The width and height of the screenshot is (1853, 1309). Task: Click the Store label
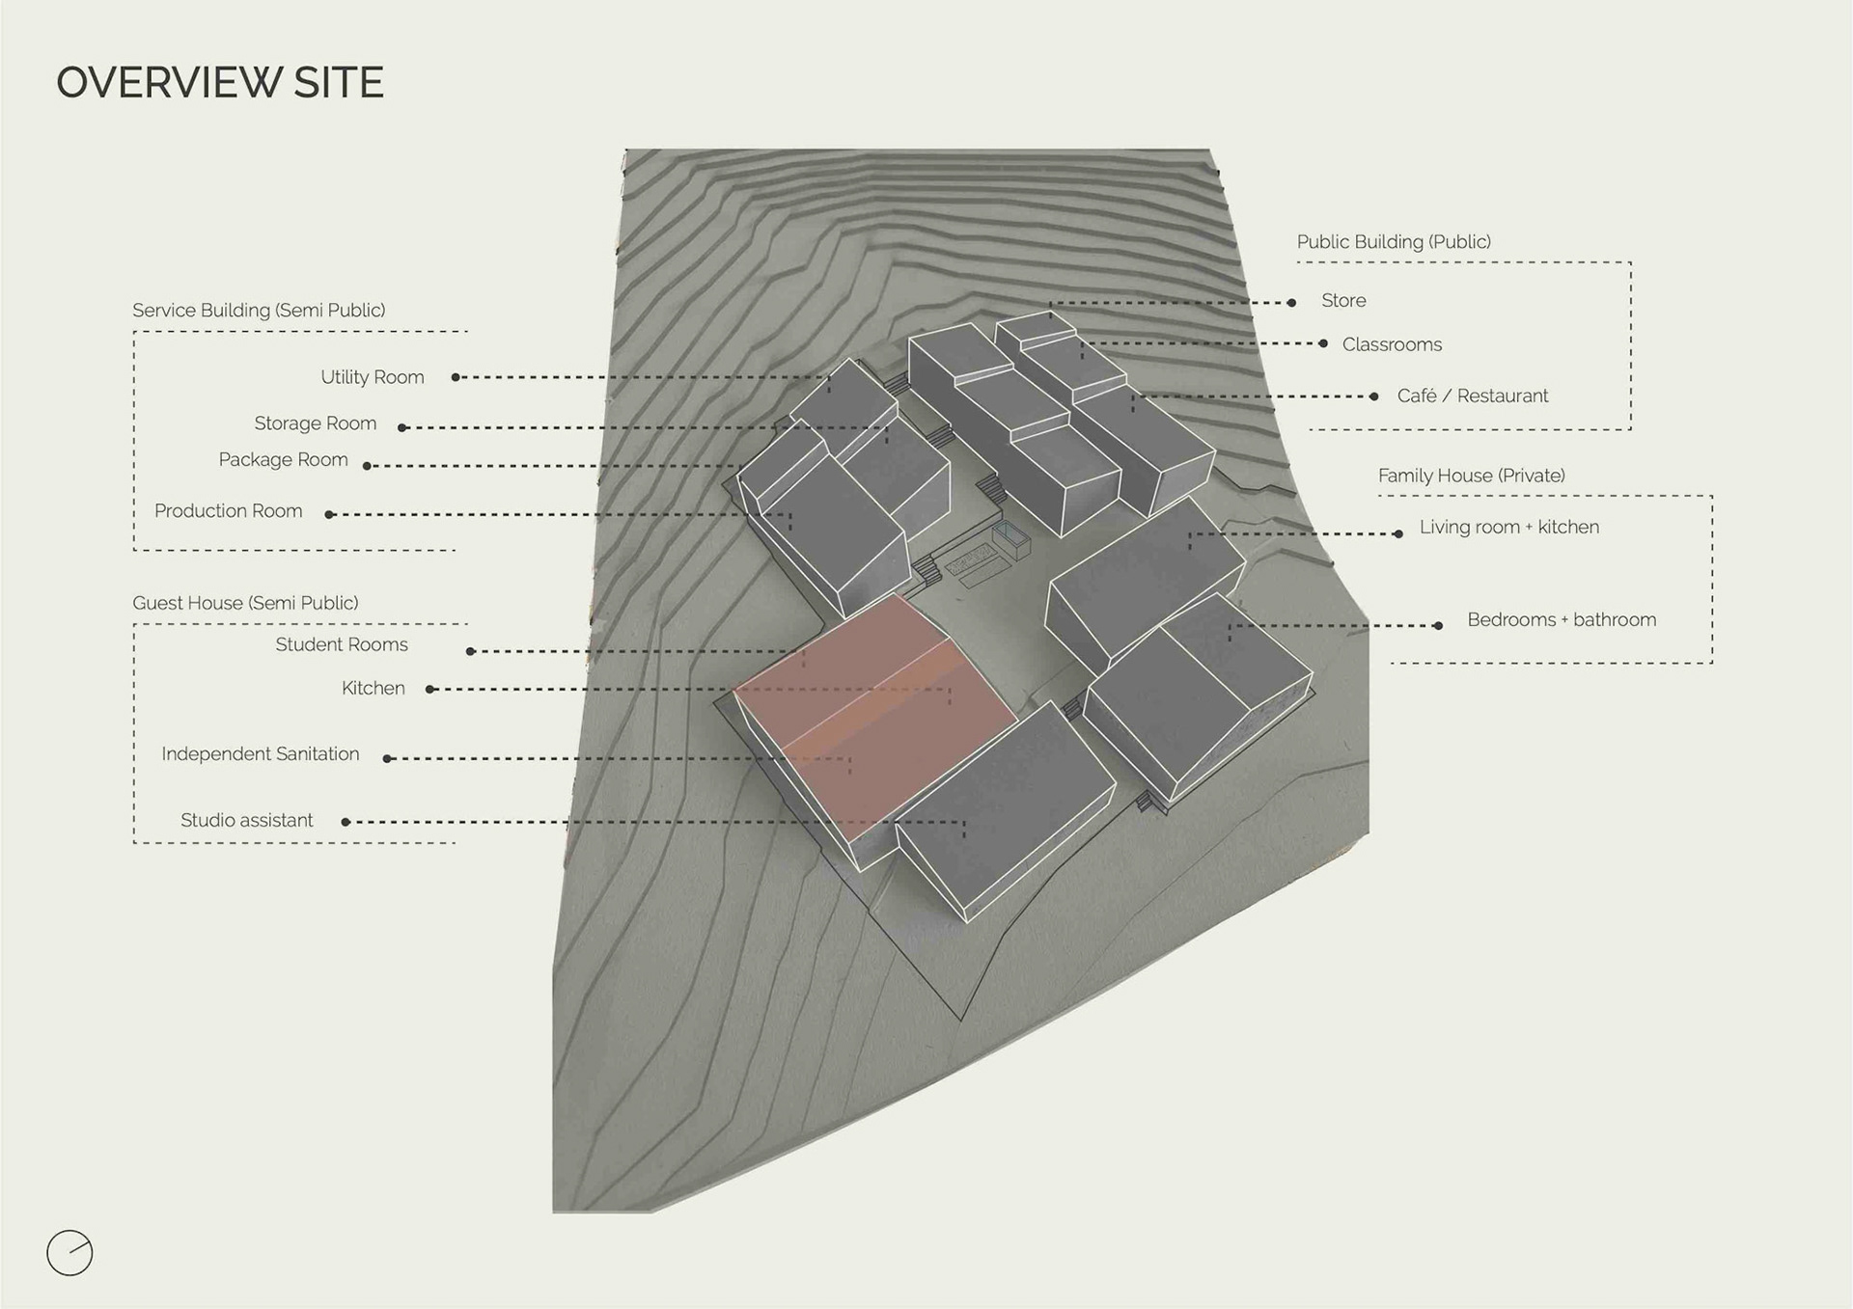(x=1342, y=301)
